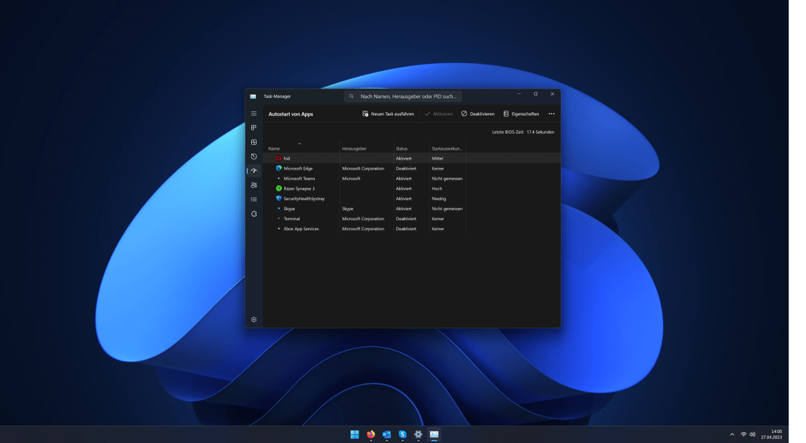Sort by the Name column header

pyautogui.click(x=274, y=148)
